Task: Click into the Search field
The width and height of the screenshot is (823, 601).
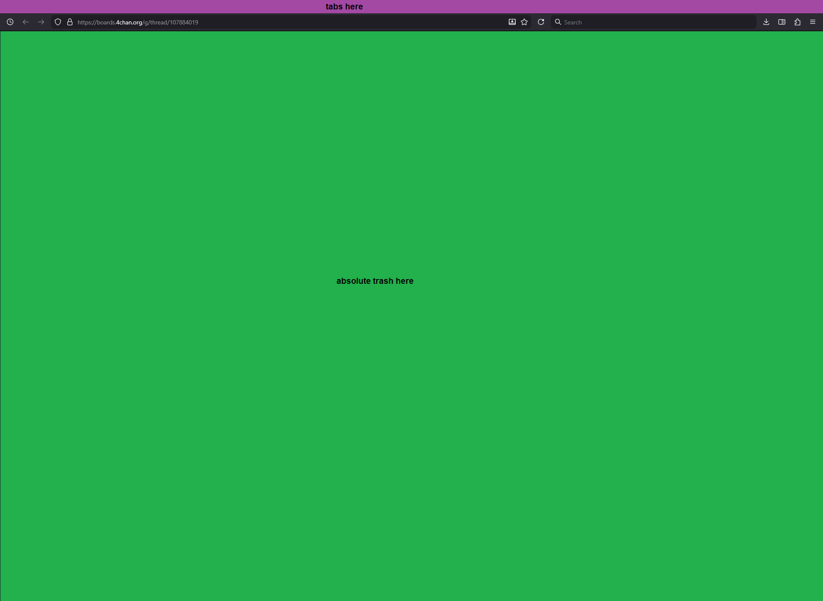Action: click(656, 22)
